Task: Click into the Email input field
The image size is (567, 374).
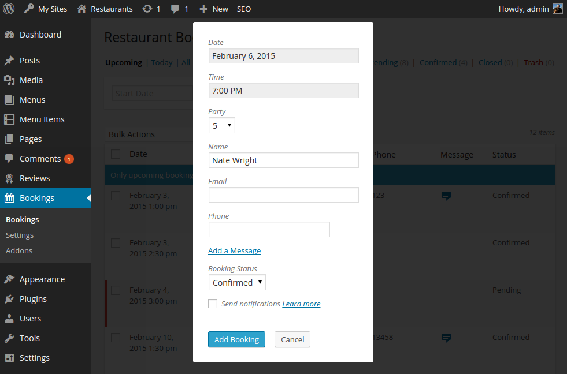Action: click(283, 195)
